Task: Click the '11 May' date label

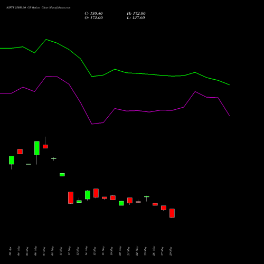Action: [x=61, y=251]
